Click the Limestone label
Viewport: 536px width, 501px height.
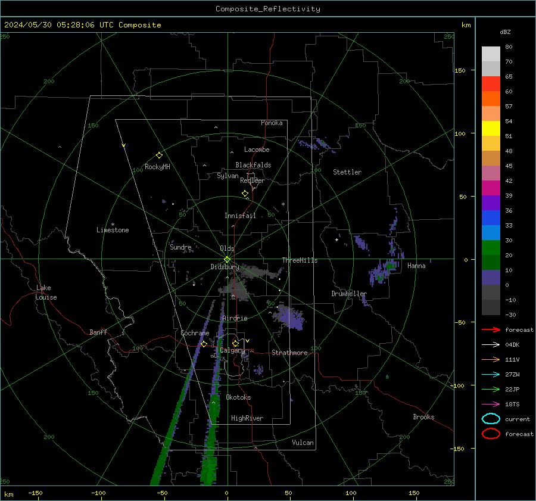(113, 230)
